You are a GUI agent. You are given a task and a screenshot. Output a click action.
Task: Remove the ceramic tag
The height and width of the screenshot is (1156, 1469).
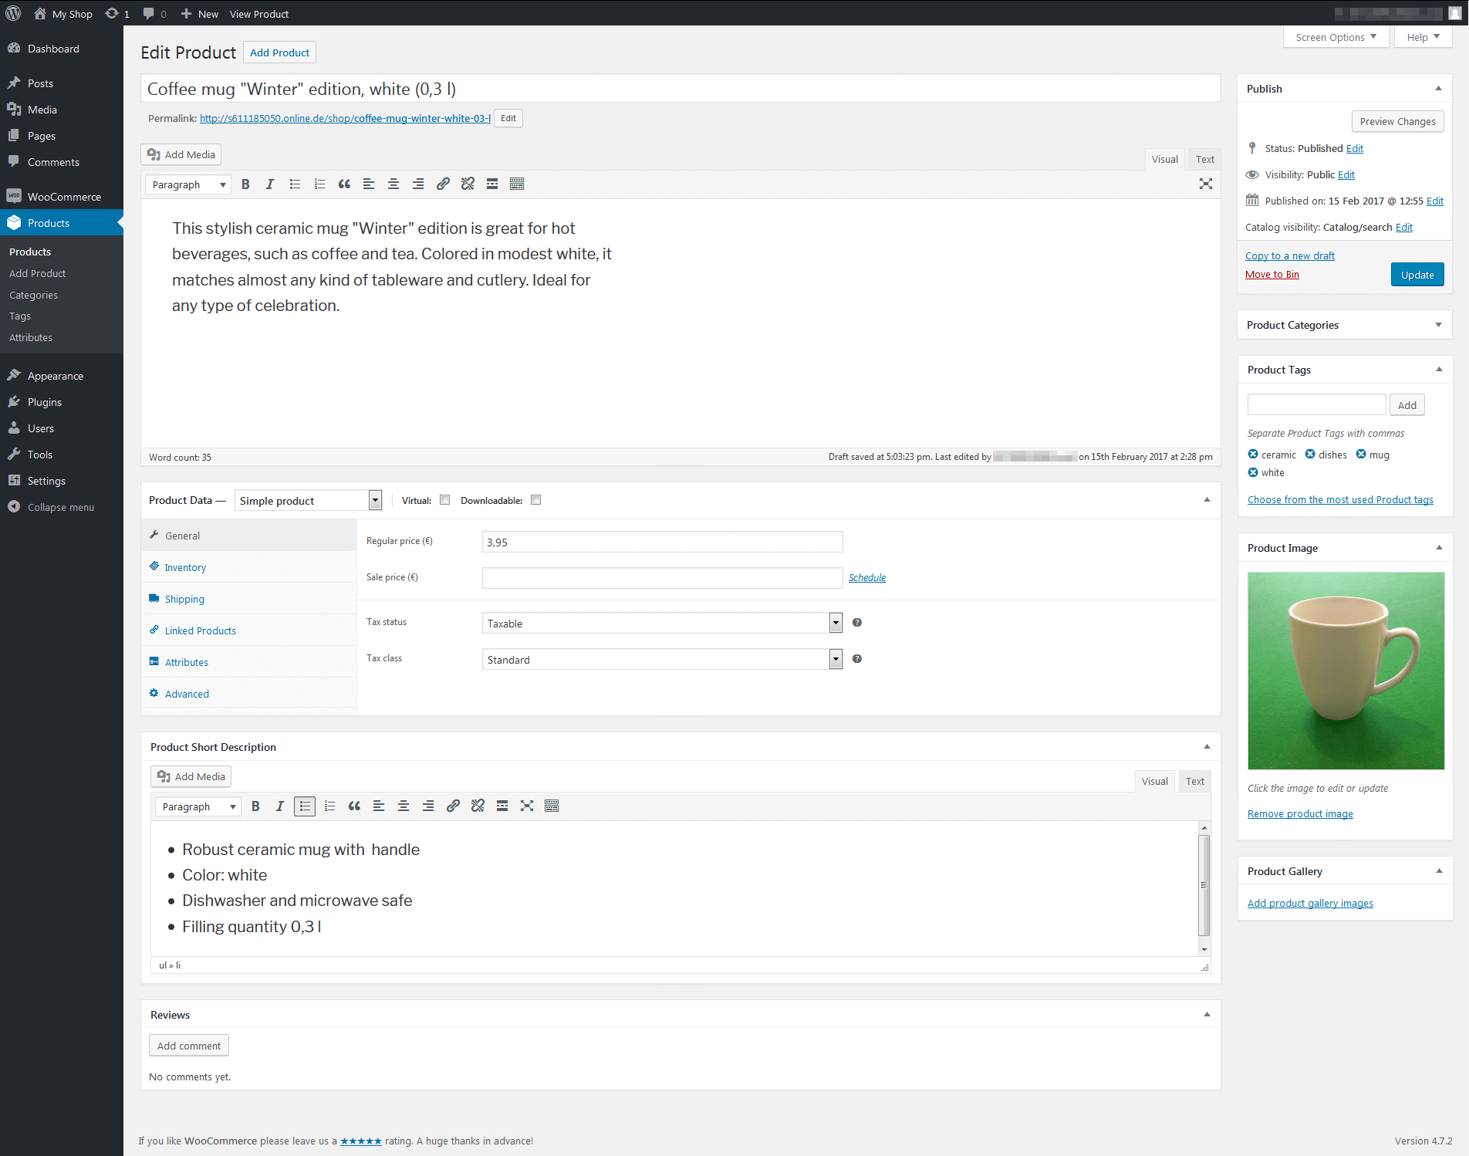tap(1253, 455)
